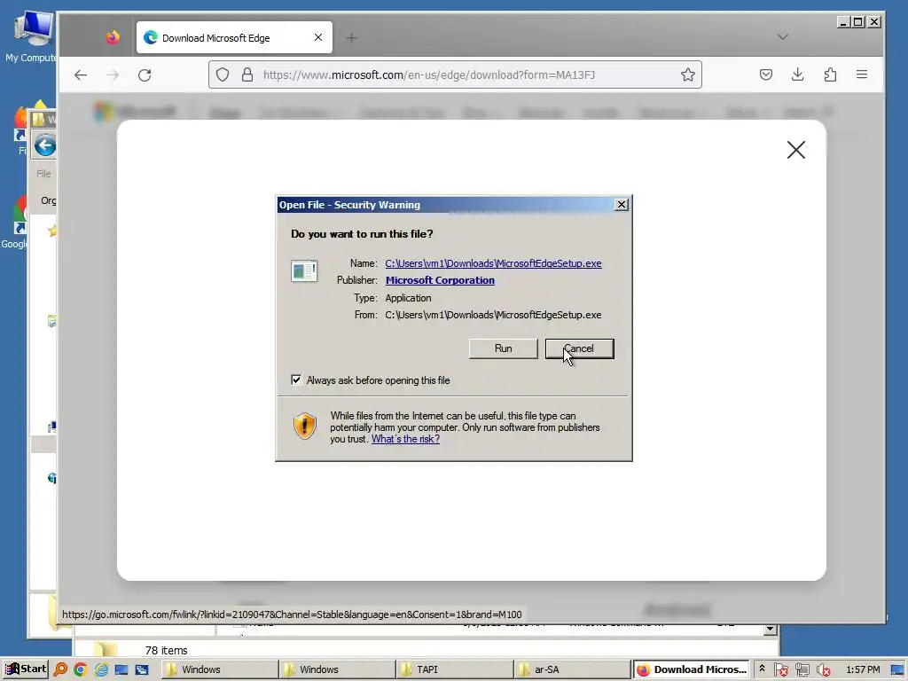
Task: Close the Edge download overlay with X
Action: click(x=796, y=150)
